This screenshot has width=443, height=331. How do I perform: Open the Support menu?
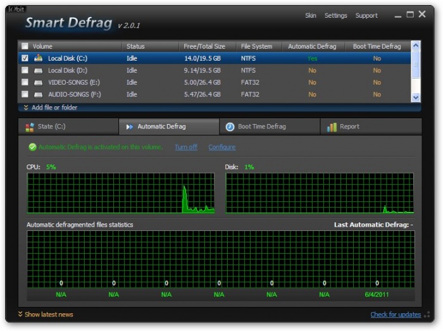click(366, 16)
